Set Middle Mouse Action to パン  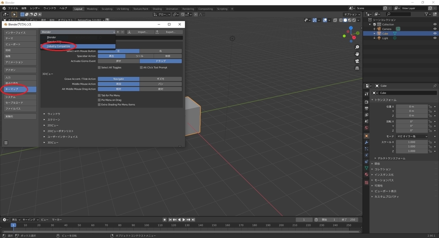point(161,84)
